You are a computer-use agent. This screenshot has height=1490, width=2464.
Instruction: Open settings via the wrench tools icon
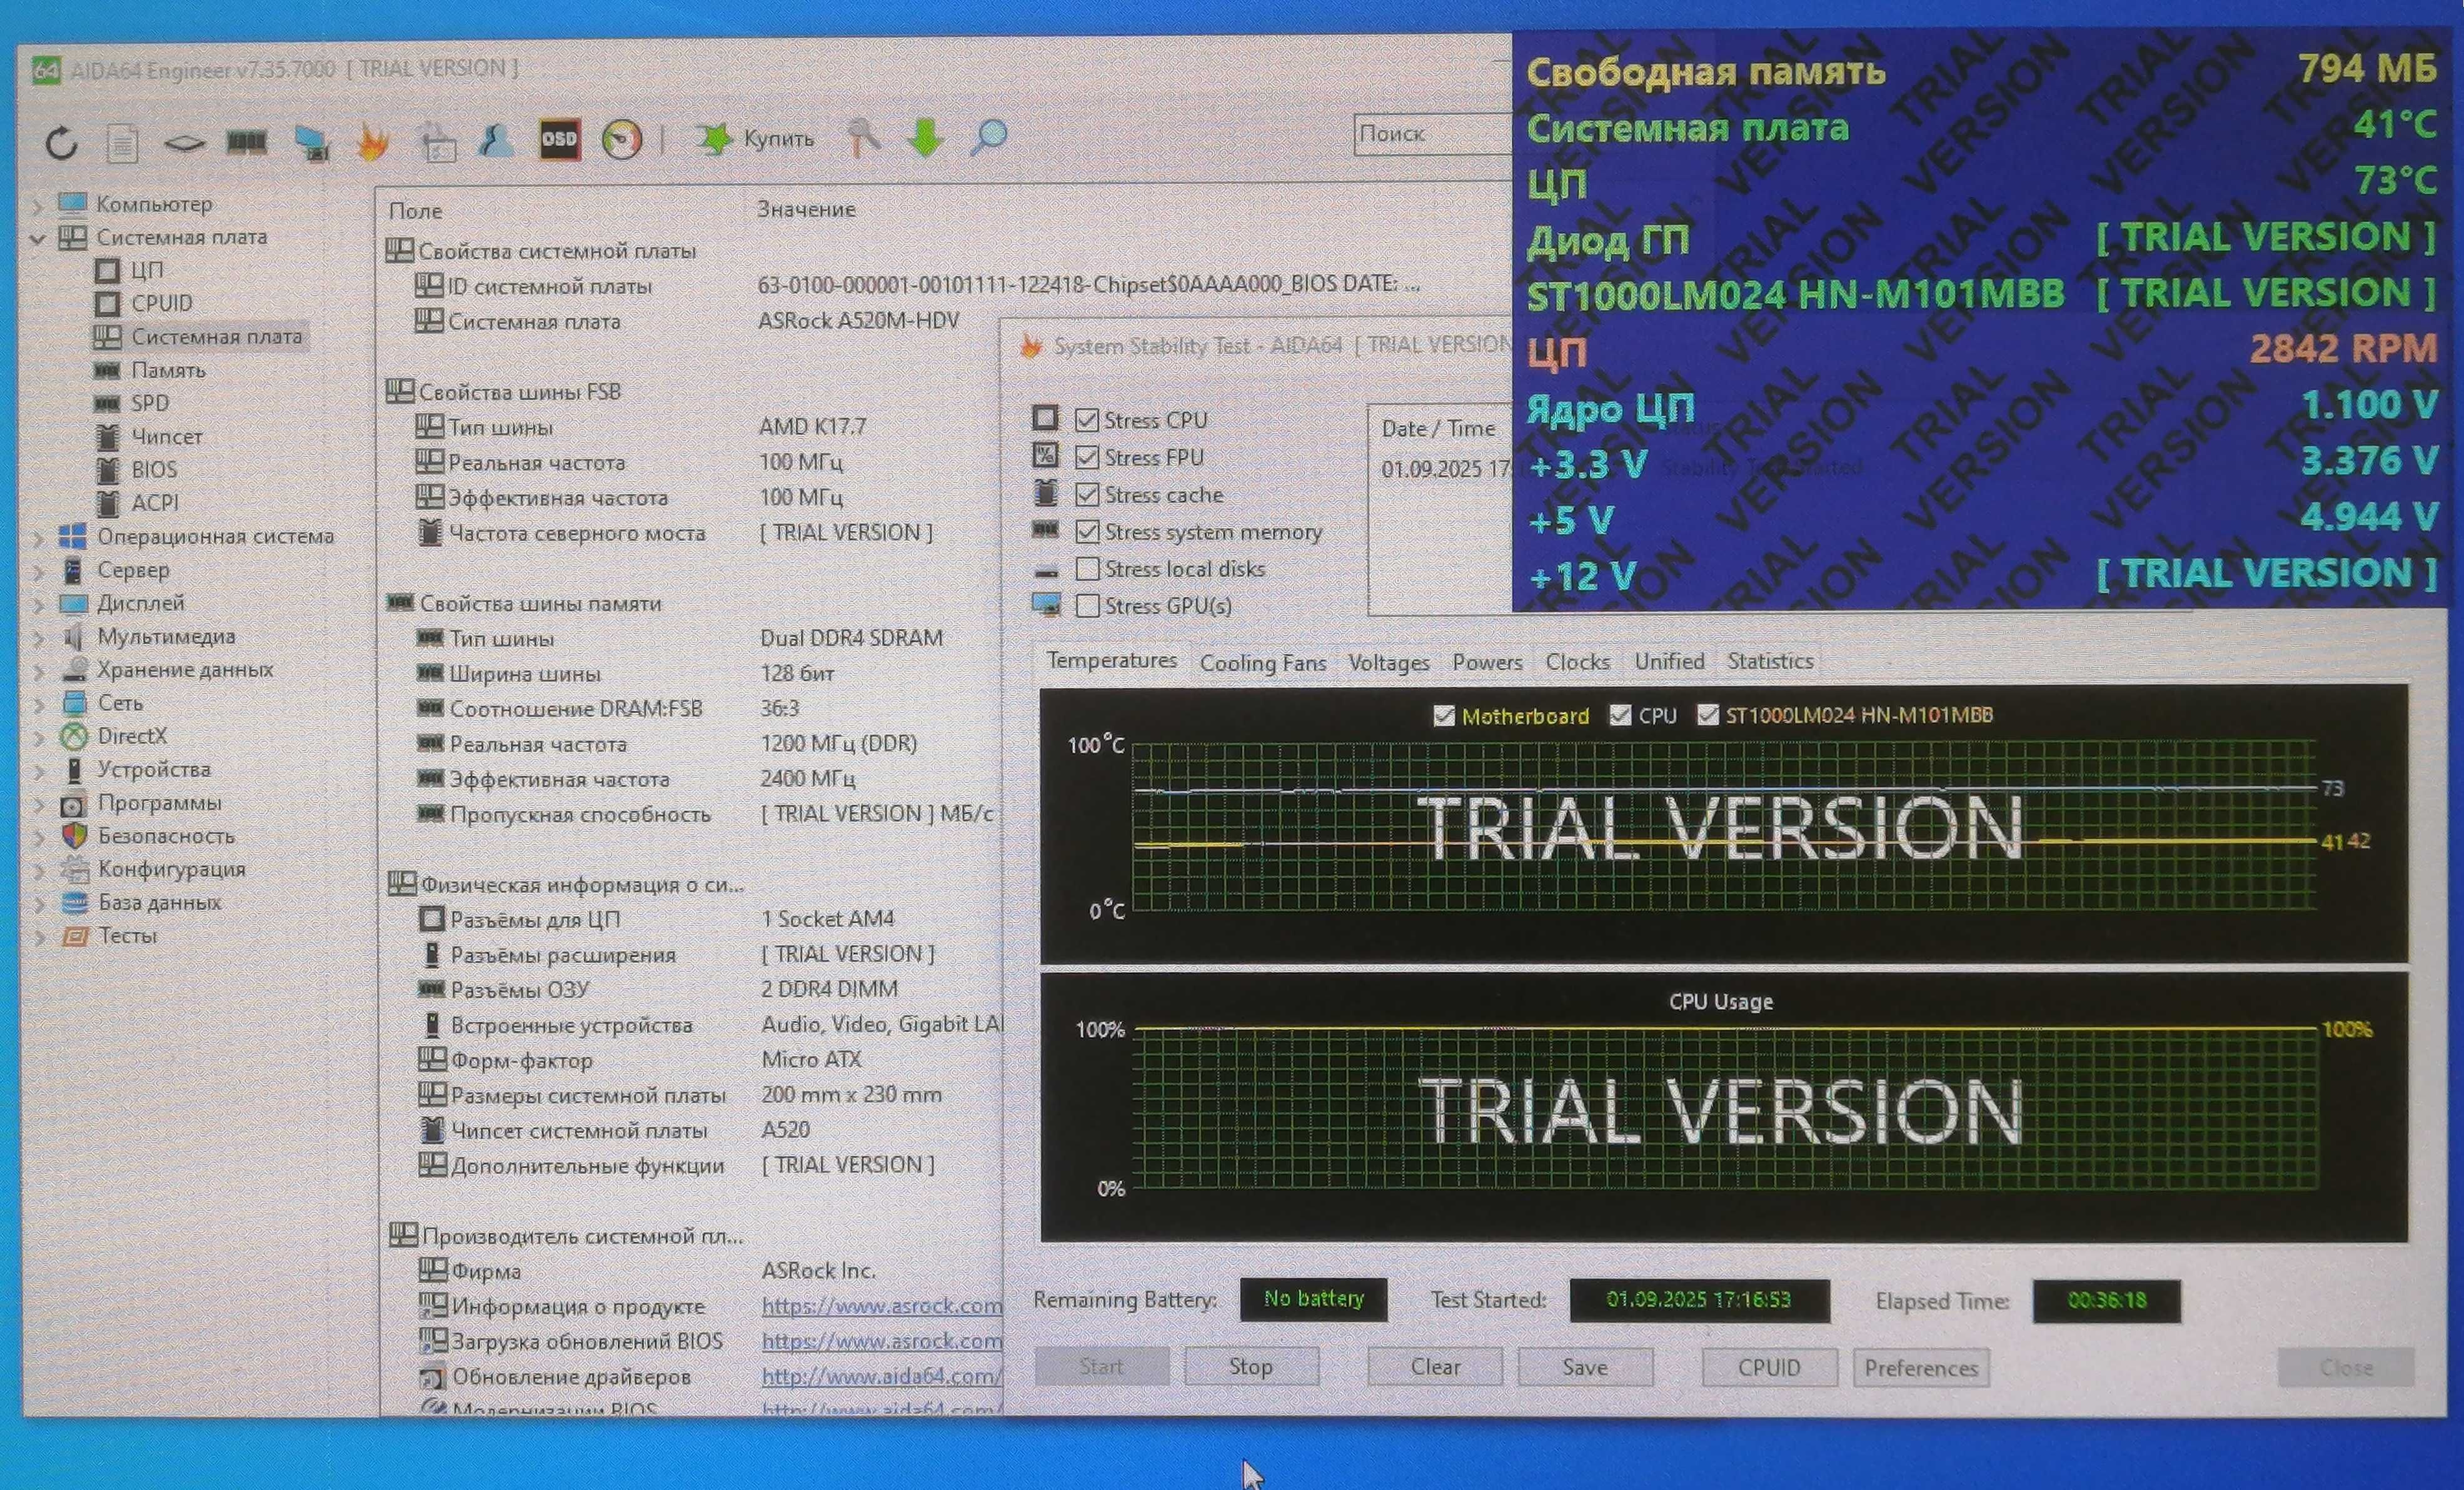[x=863, y=137]
